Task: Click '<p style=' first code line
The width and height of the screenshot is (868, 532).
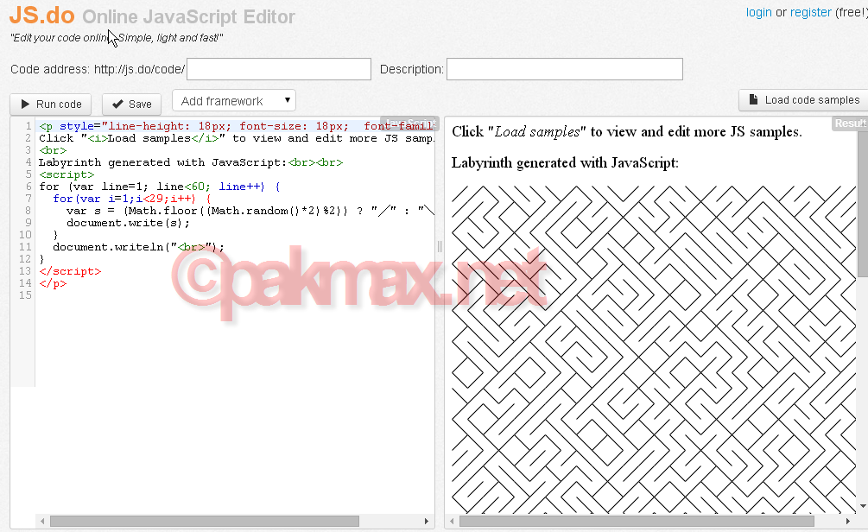Action: click(237, 126)
